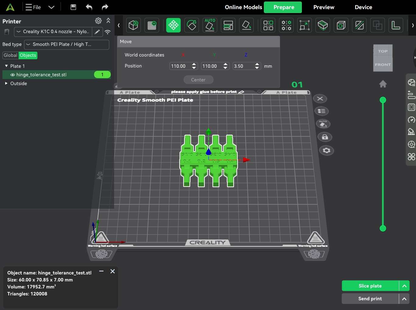Open the File menu dropdown arrow

51,7
